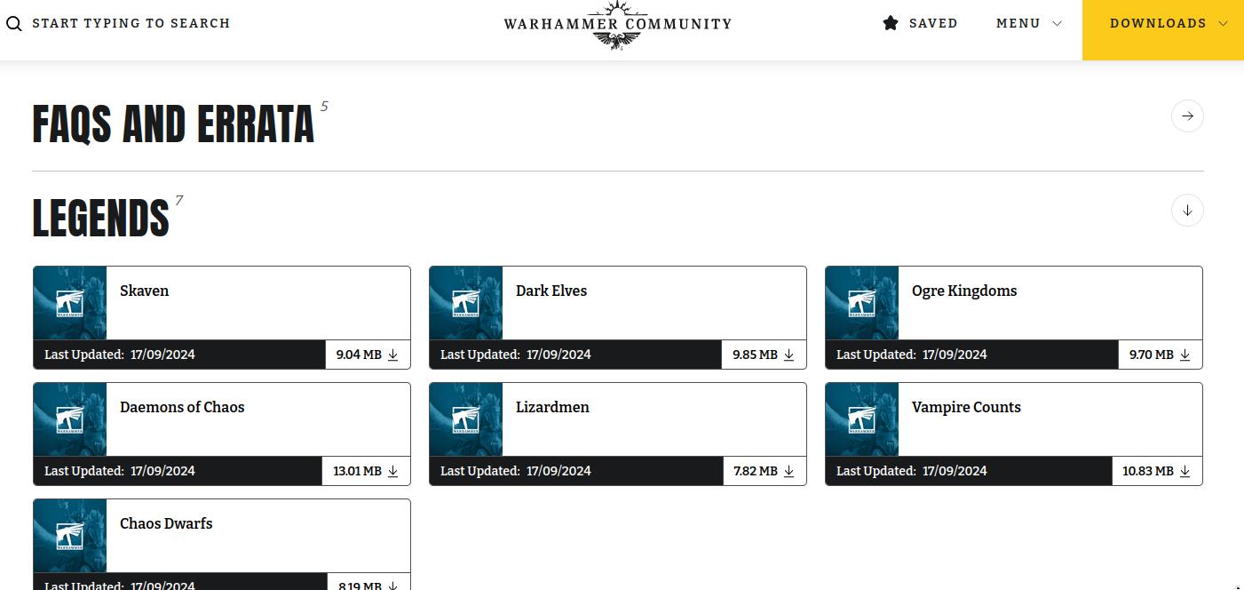1244x590 pixels.
Task: Open the Lizardmen title link
Action: click(552, 407)
